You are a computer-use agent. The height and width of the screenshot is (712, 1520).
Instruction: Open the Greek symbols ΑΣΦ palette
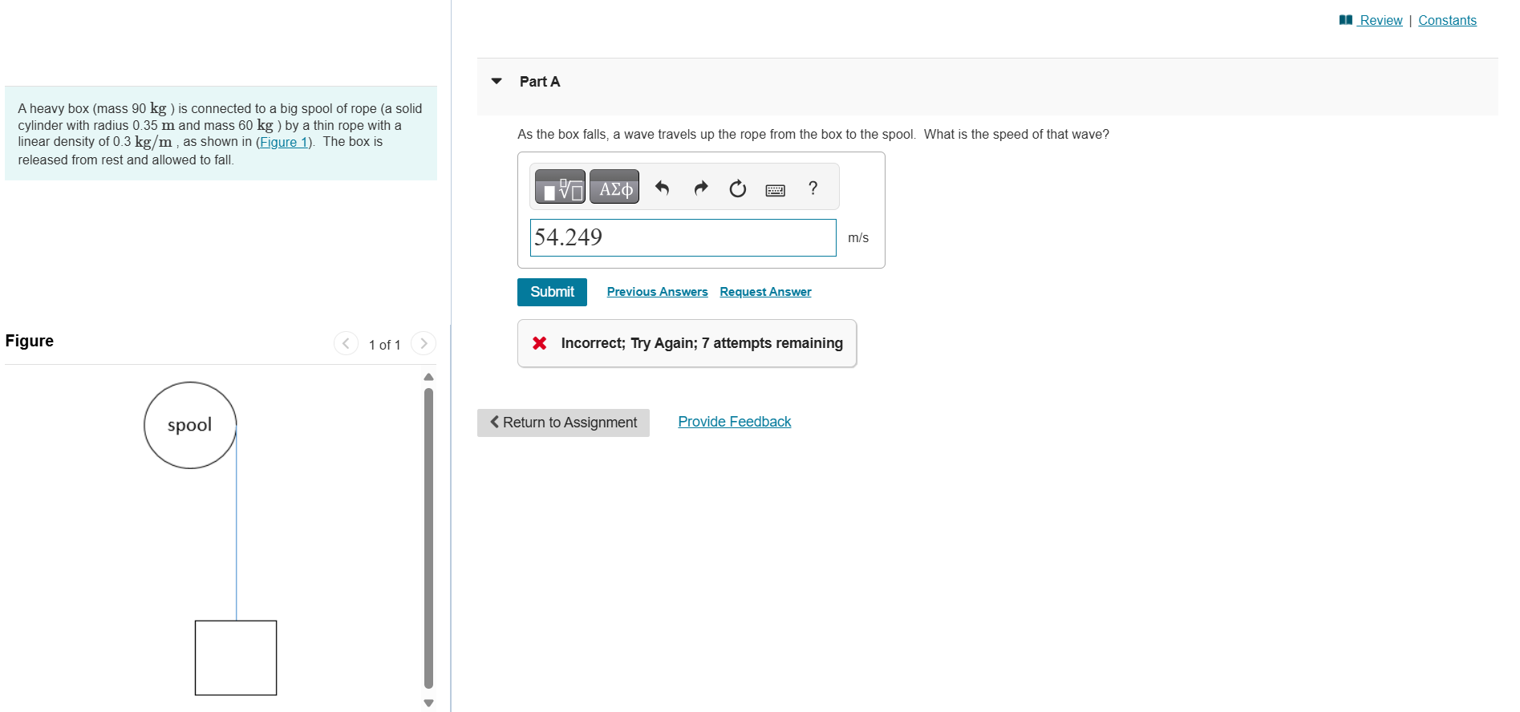point(614,187)
